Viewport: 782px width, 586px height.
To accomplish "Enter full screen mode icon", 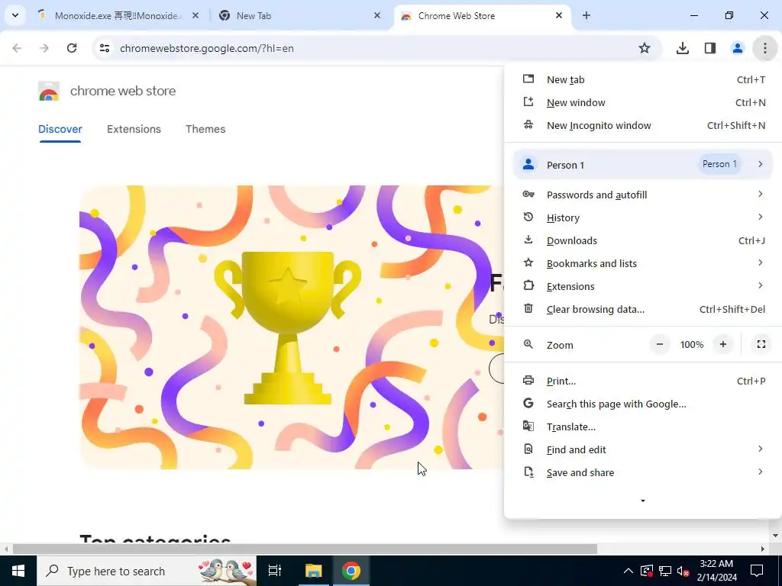I will (x=761, y=344).
